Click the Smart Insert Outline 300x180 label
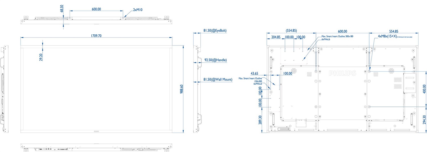This screenshot has height=152, width=427. (x=337, y=36)
